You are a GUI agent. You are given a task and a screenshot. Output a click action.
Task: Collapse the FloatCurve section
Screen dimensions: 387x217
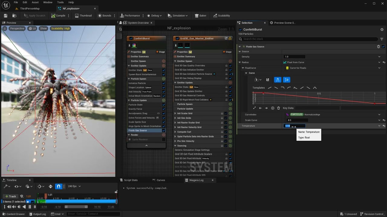click(x=243, y=68)
